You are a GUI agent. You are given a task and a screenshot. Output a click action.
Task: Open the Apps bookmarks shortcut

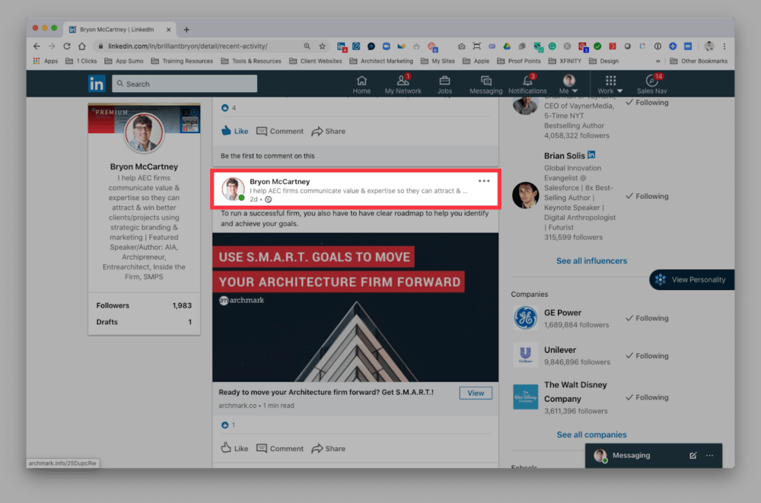coord(45,61)
